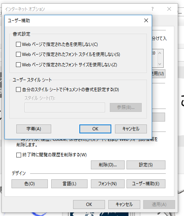
Task: Open the フォント(N) fonts button
Action: (x=108, y=184)
